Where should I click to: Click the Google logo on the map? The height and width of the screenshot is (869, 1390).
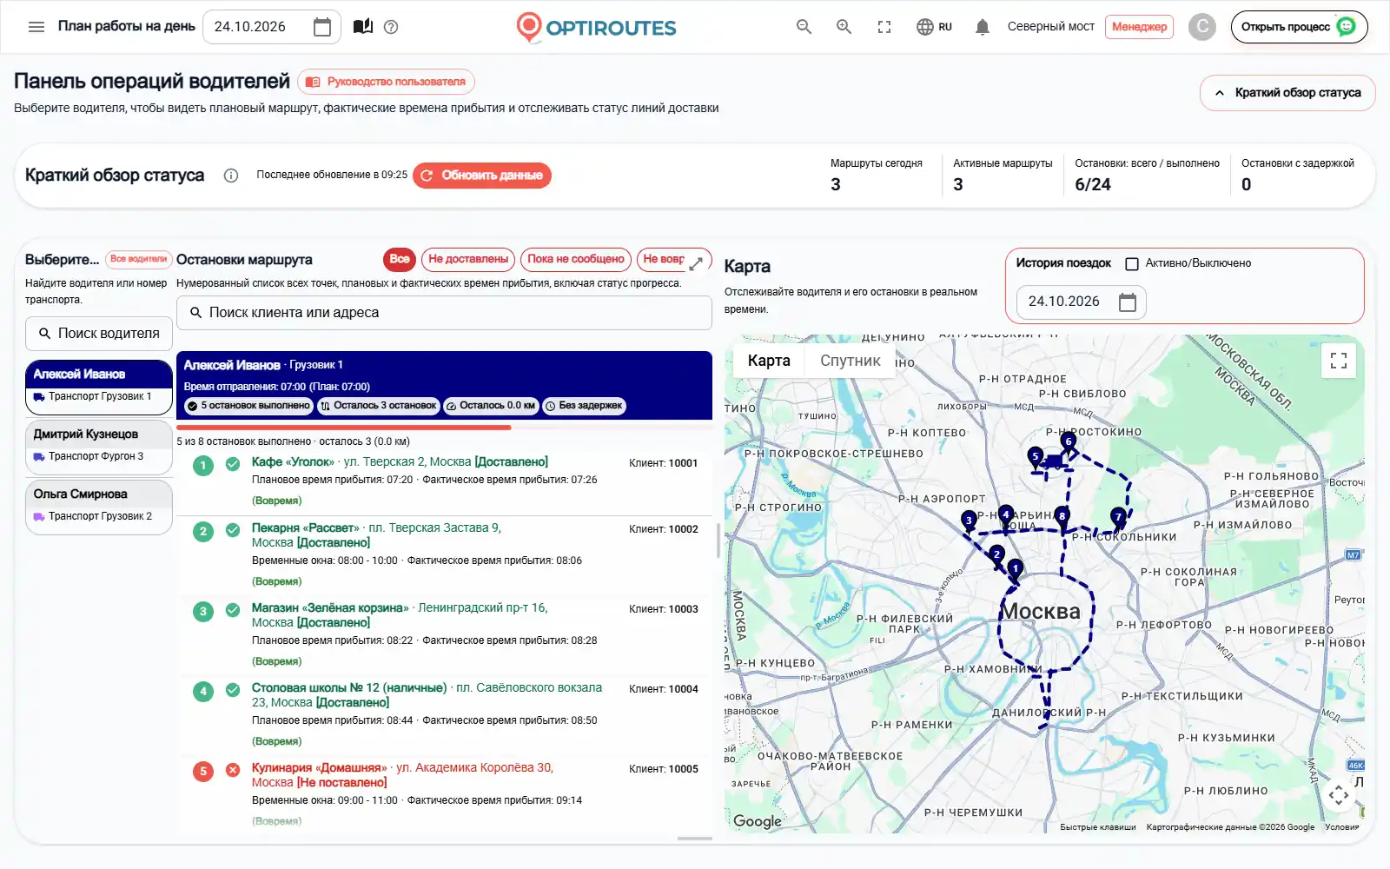coord(757,821)
